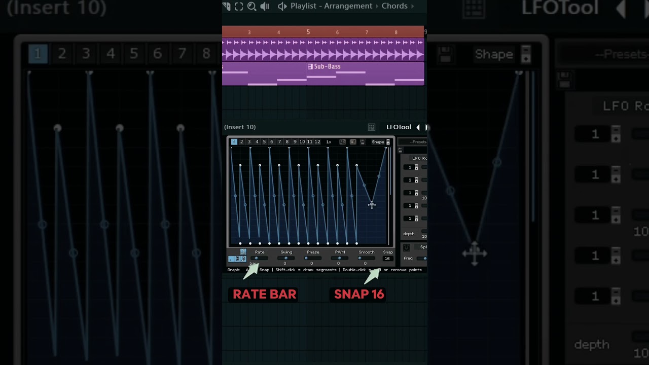Click the stepper on third LFO routing row
The height and width of the screenshot is (365, 649).
[416, 193]
